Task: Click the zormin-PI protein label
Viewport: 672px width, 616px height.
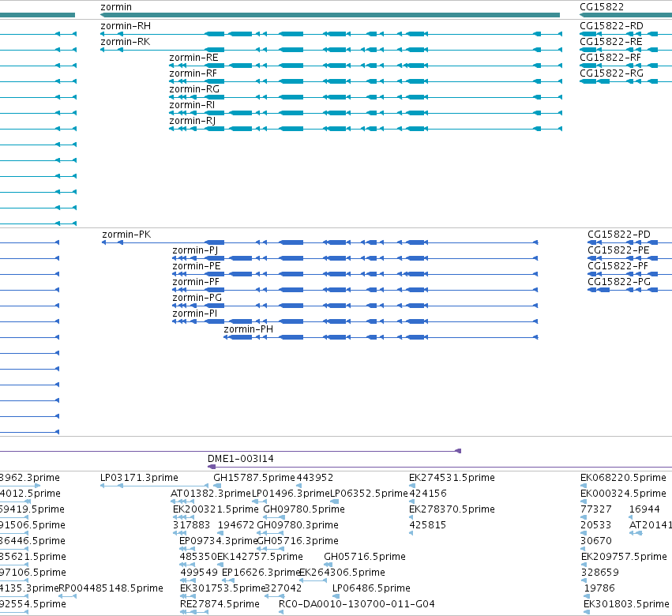Action: pos(194,314)
